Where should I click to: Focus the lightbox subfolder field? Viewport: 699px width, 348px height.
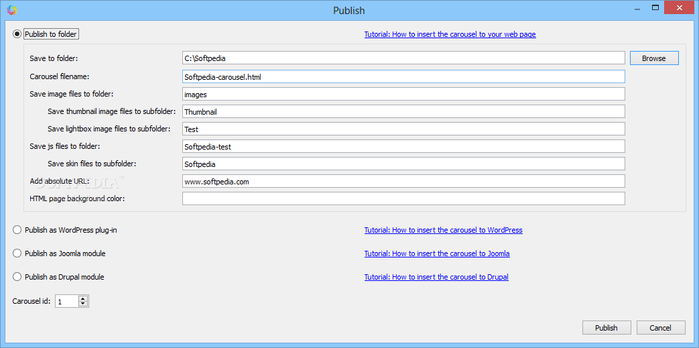403,129
